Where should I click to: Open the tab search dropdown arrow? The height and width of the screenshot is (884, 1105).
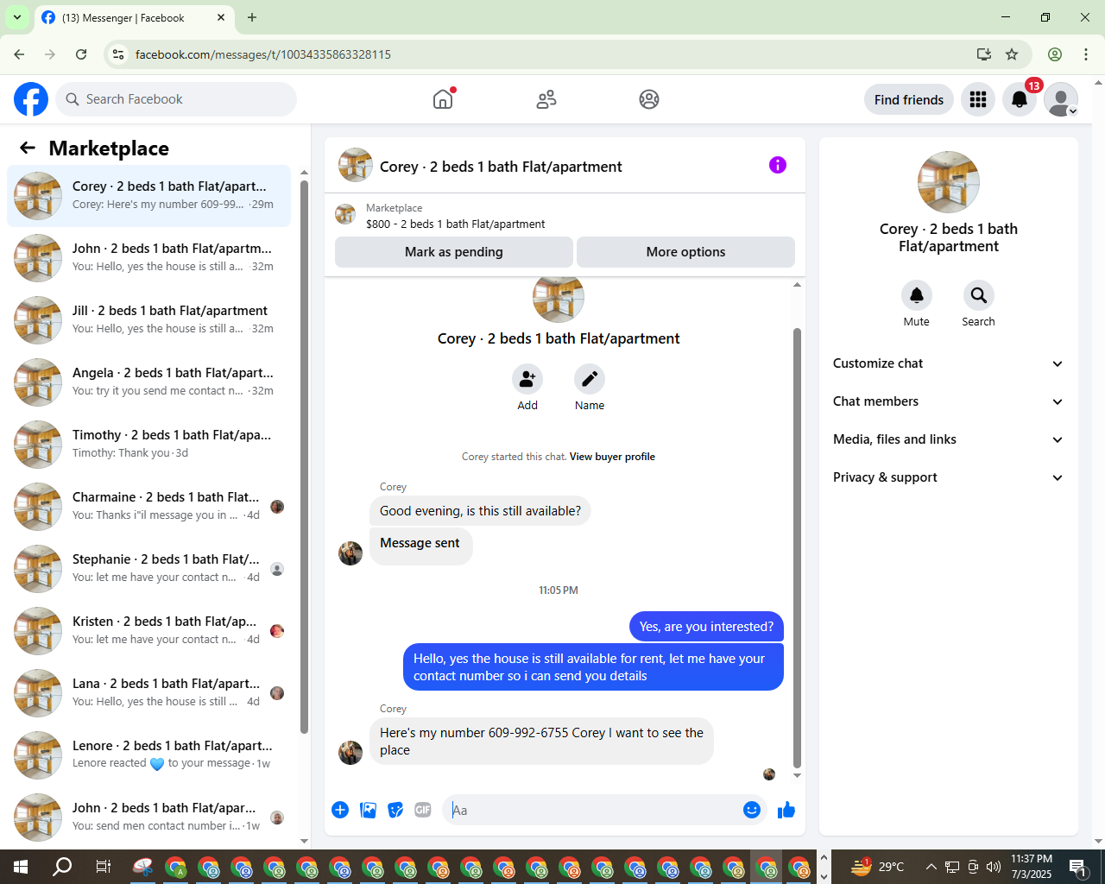point(17,17)
